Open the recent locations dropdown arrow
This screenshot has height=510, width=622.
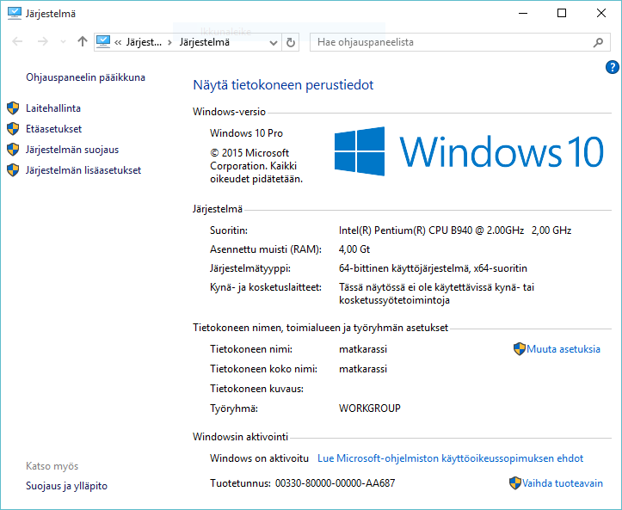click(x=63, y=42)
